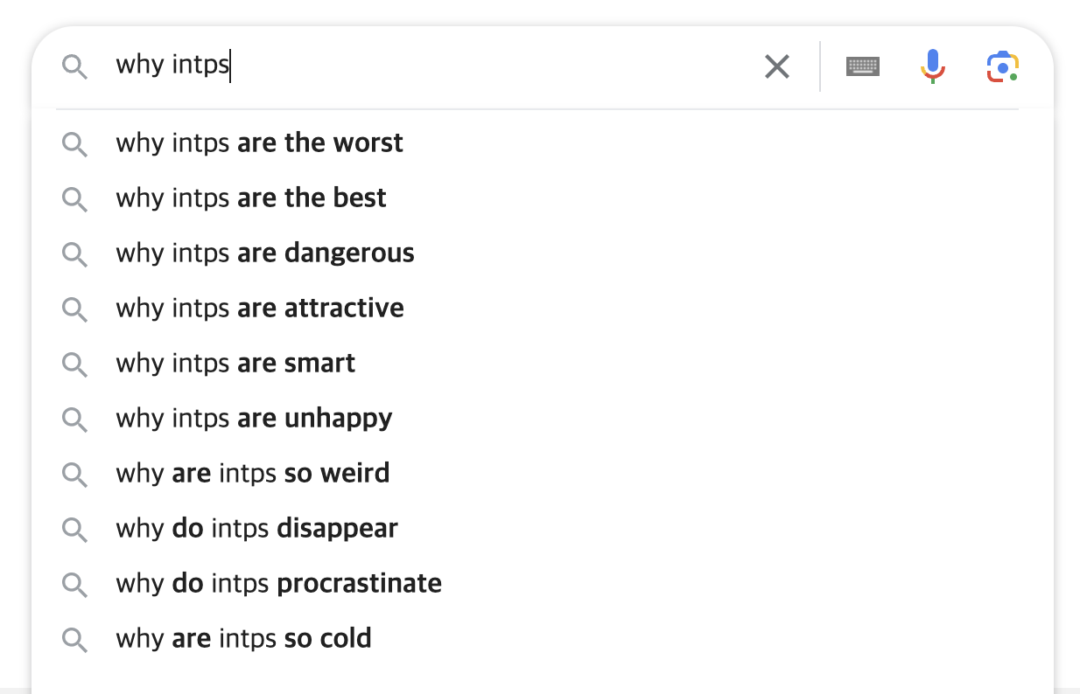Activate the microphone voice search icon
The width and height of the screenshot is (1080, 694).
933,65
